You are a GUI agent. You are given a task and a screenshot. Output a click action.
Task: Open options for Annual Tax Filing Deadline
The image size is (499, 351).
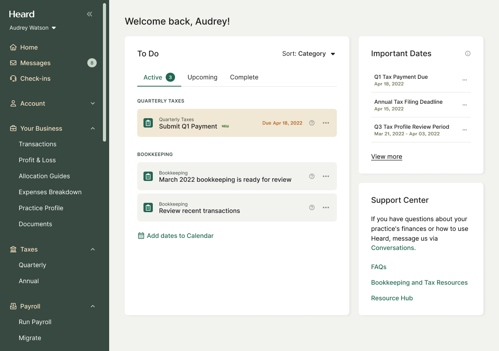(465, 105)
